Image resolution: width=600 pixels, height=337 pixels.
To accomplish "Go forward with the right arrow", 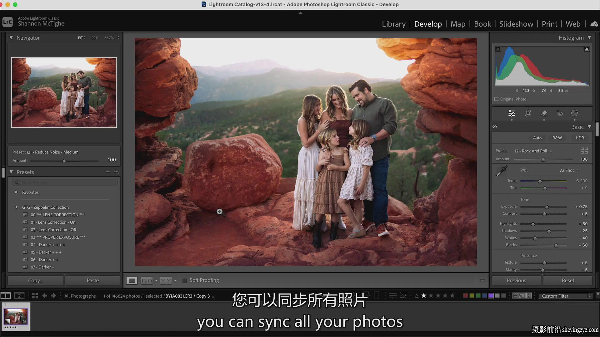I will click(53, 296).
